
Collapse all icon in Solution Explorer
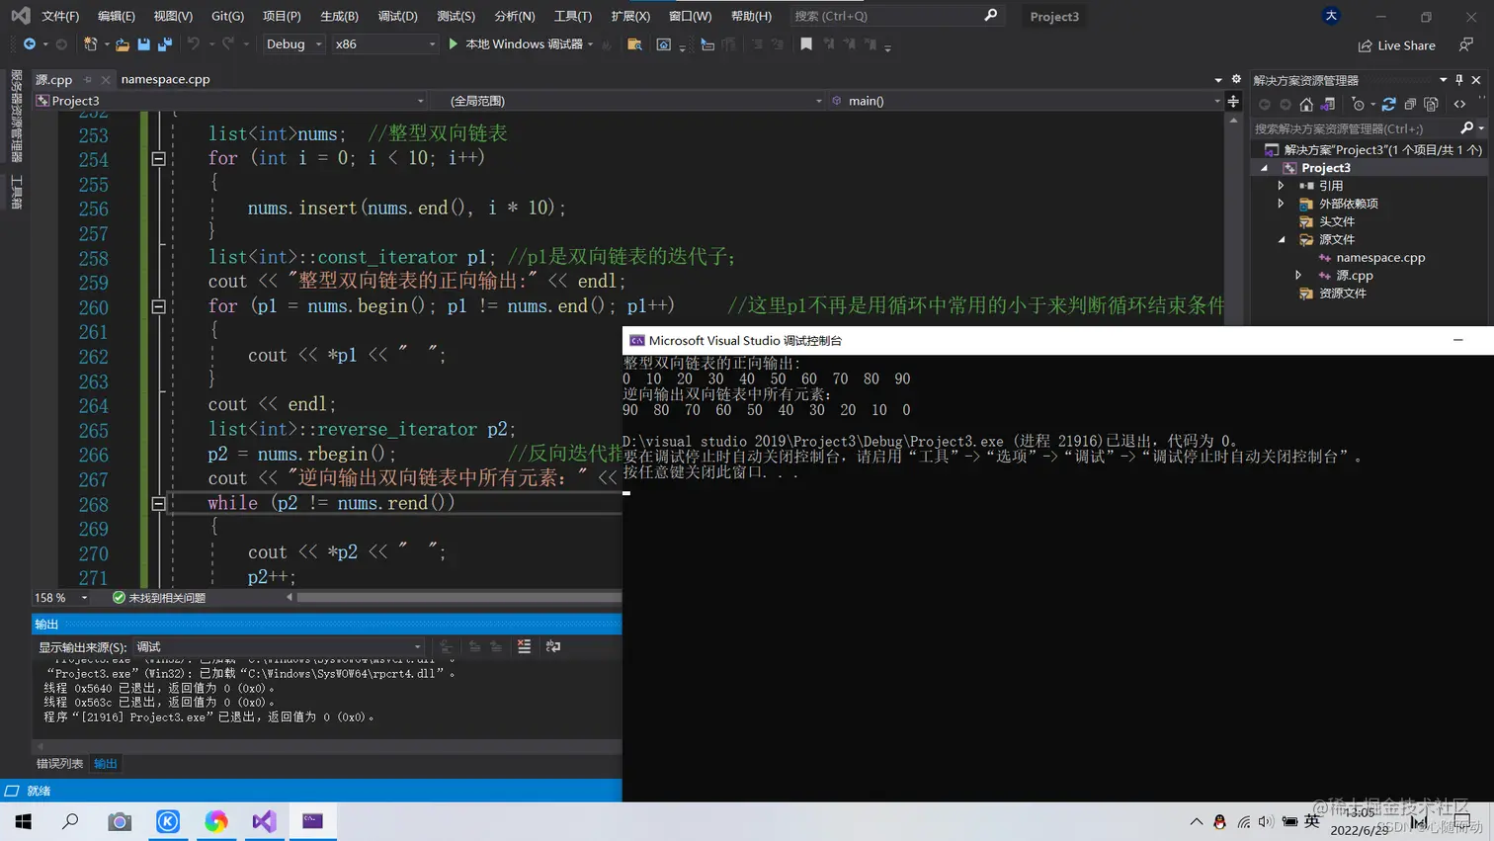(x=1410, y=105)
